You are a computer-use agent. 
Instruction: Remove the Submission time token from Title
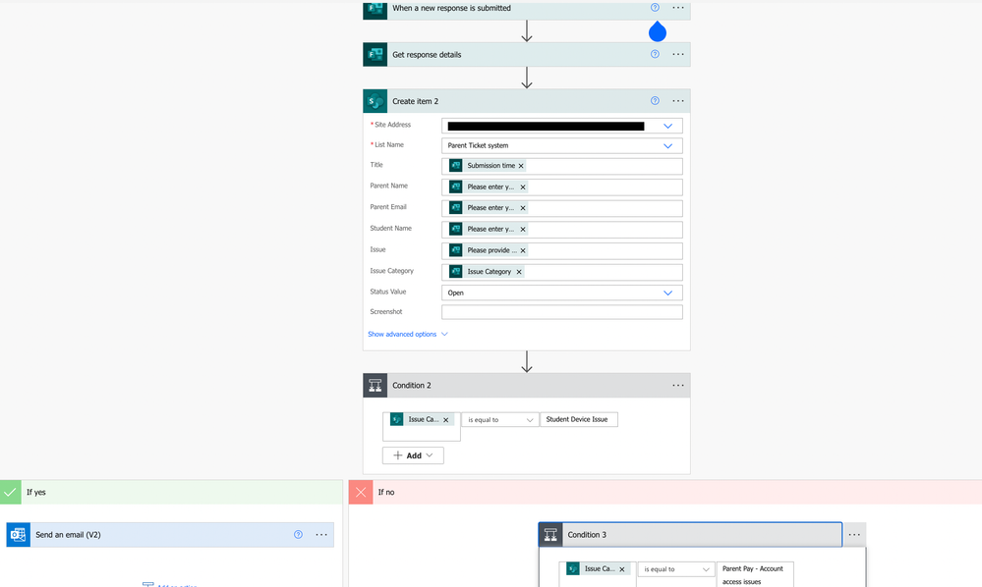(521, 166)
